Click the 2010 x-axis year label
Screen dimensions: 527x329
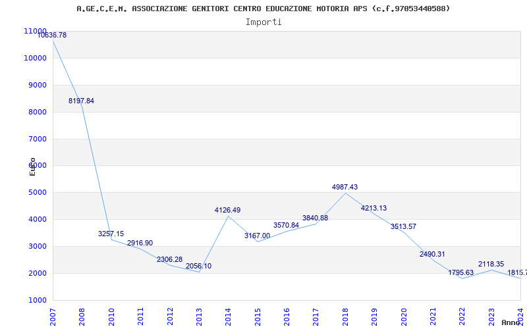(x=111, y=316)
